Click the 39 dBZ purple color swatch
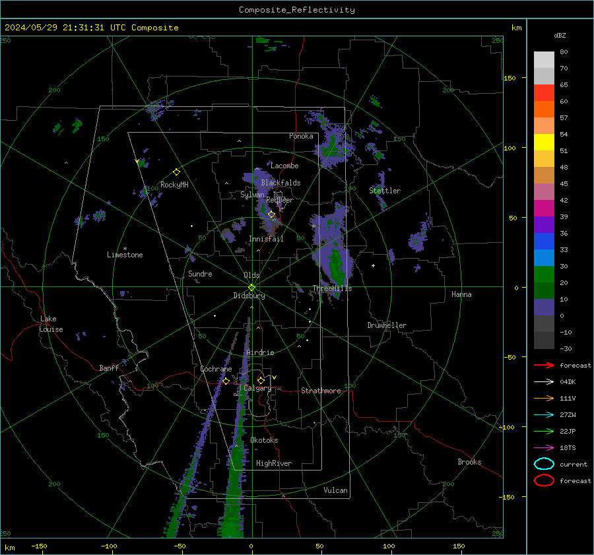The width and height of the screenshot is (594, 555). [544, 224]
